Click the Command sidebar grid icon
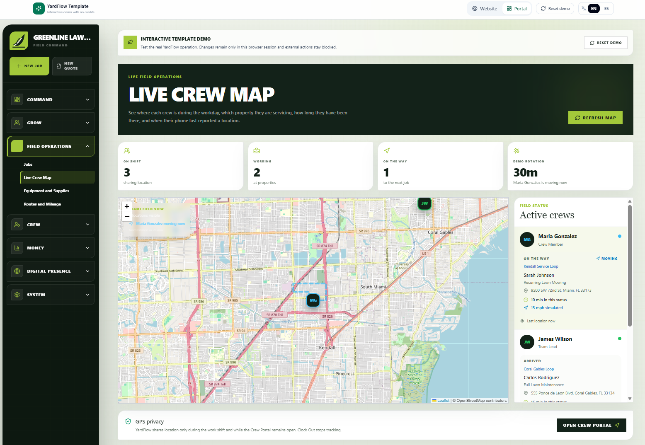This screenshot has width=645, height=445. pos(17,99)
